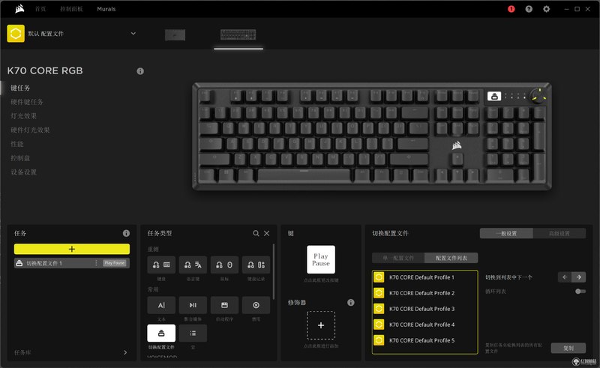Image resolution: width=600 pixels, height=368 pixels.
Task: Click info icon beside K70 CORE RGB
Action: [x=140, y=71]
